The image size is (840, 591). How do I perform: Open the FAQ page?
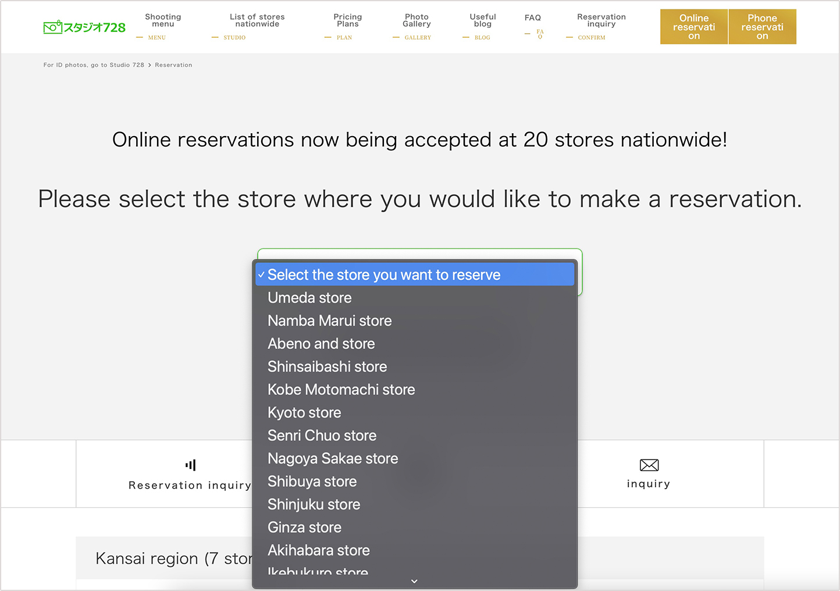(532, 17)
